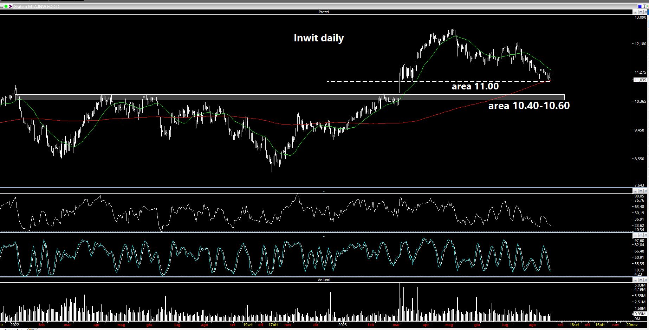Click the Prezzi panel header title
The image size is (649, 330).
pos(324,12)
